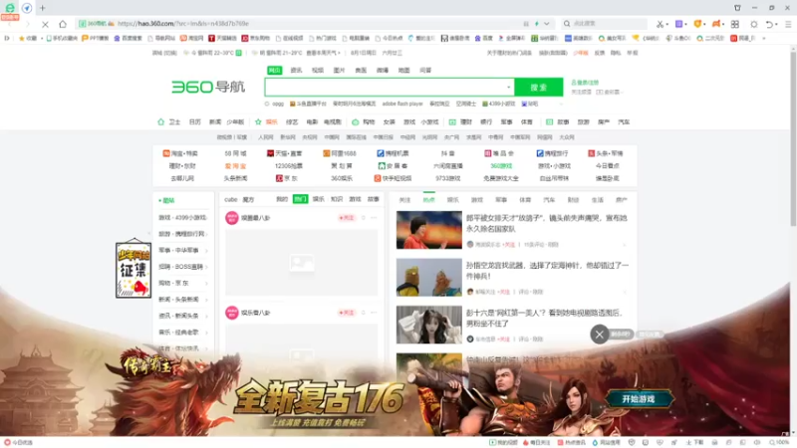Expand the scissors tool dropdown arrow
This screenshot has width=797, height=448.
click(x=666, y=24)
